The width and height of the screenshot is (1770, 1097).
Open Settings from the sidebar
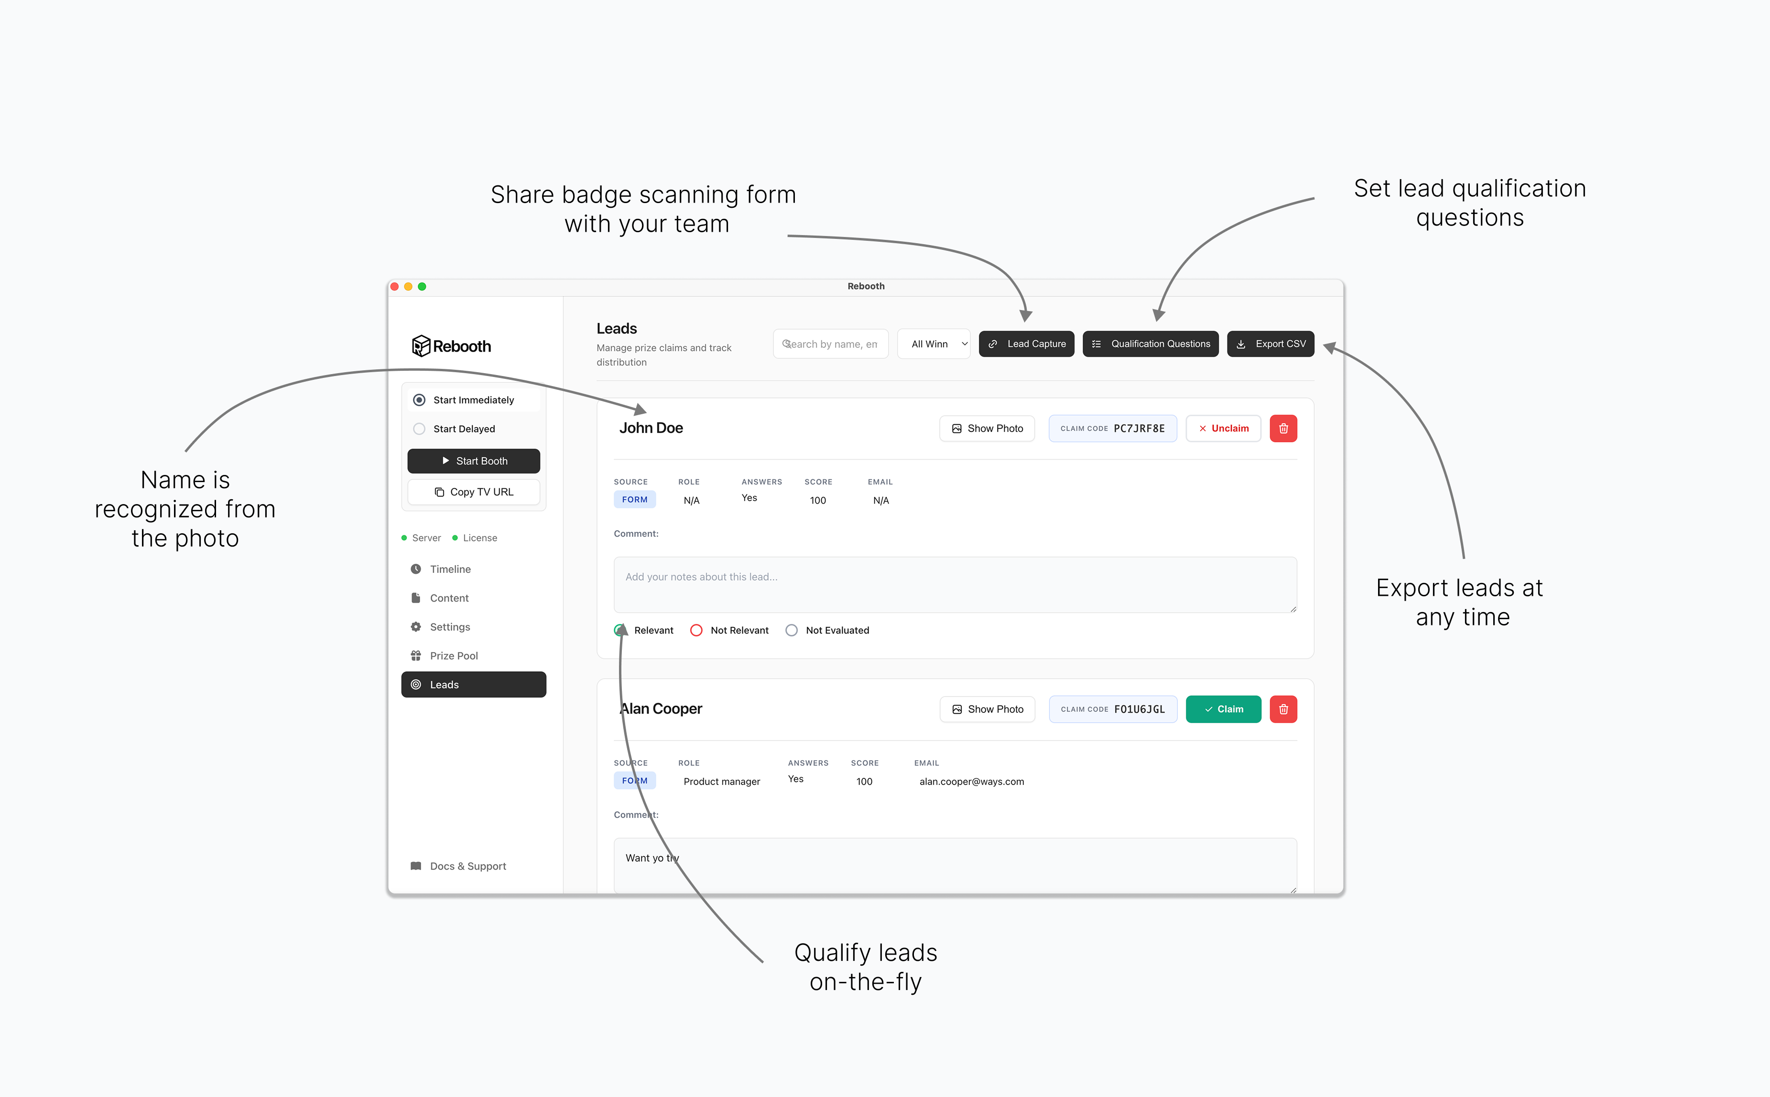449,627
